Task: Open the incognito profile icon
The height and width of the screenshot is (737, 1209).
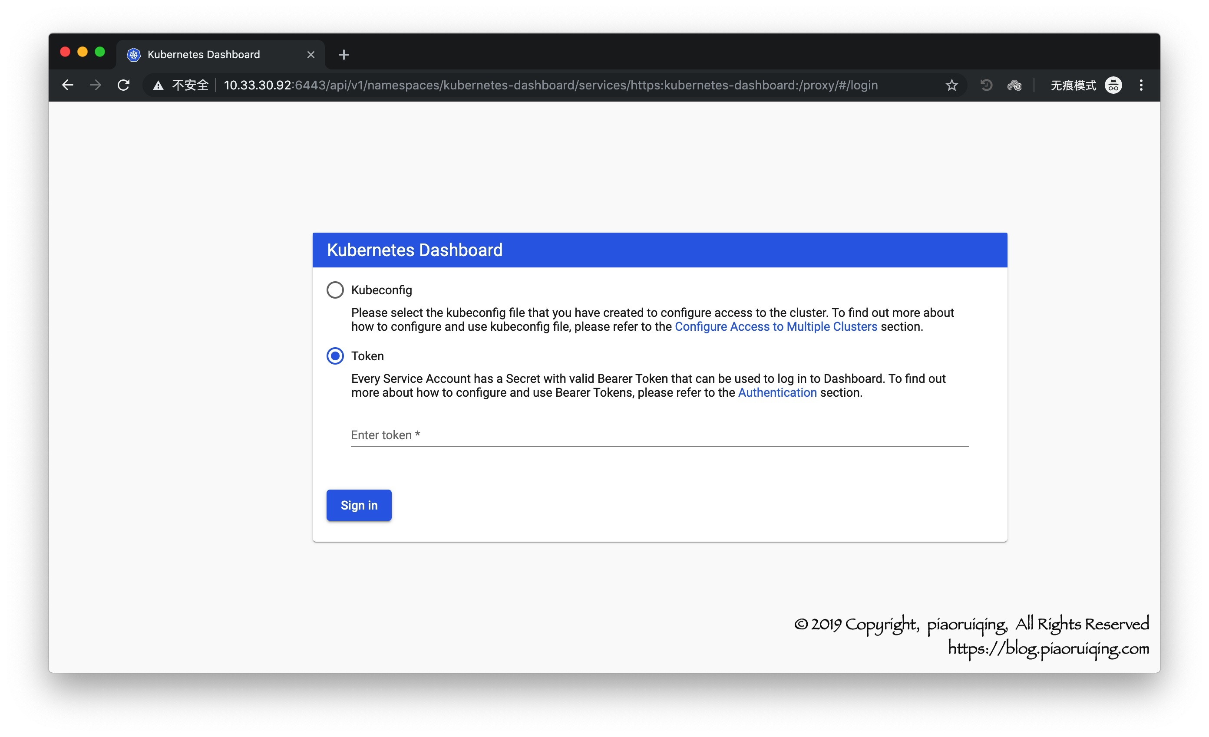Action: point(1113,86)
